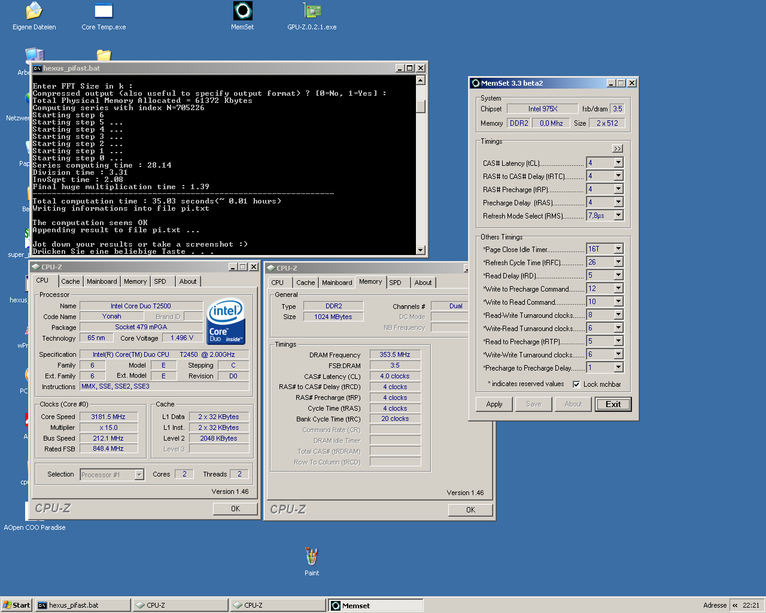The image size is (766, 613).
Task: Open the RAS# Precharge (tRP) dropdown in MemSet
Action: coord(618,189)
